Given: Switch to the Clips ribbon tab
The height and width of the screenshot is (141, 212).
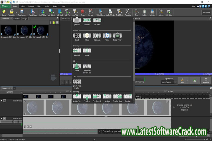Looking at the screenshot, I should (23, 6).
